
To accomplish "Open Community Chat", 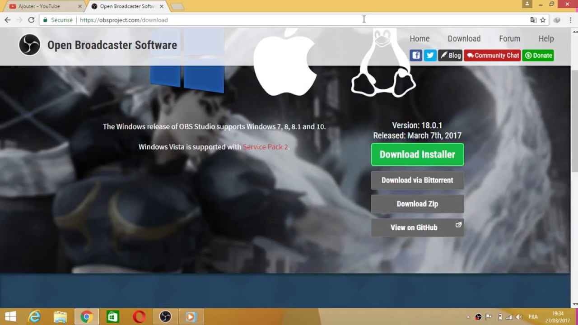I will point(492,56).
